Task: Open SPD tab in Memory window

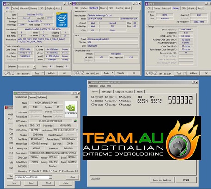Action: pyautogui.click(x=184, y=8)
